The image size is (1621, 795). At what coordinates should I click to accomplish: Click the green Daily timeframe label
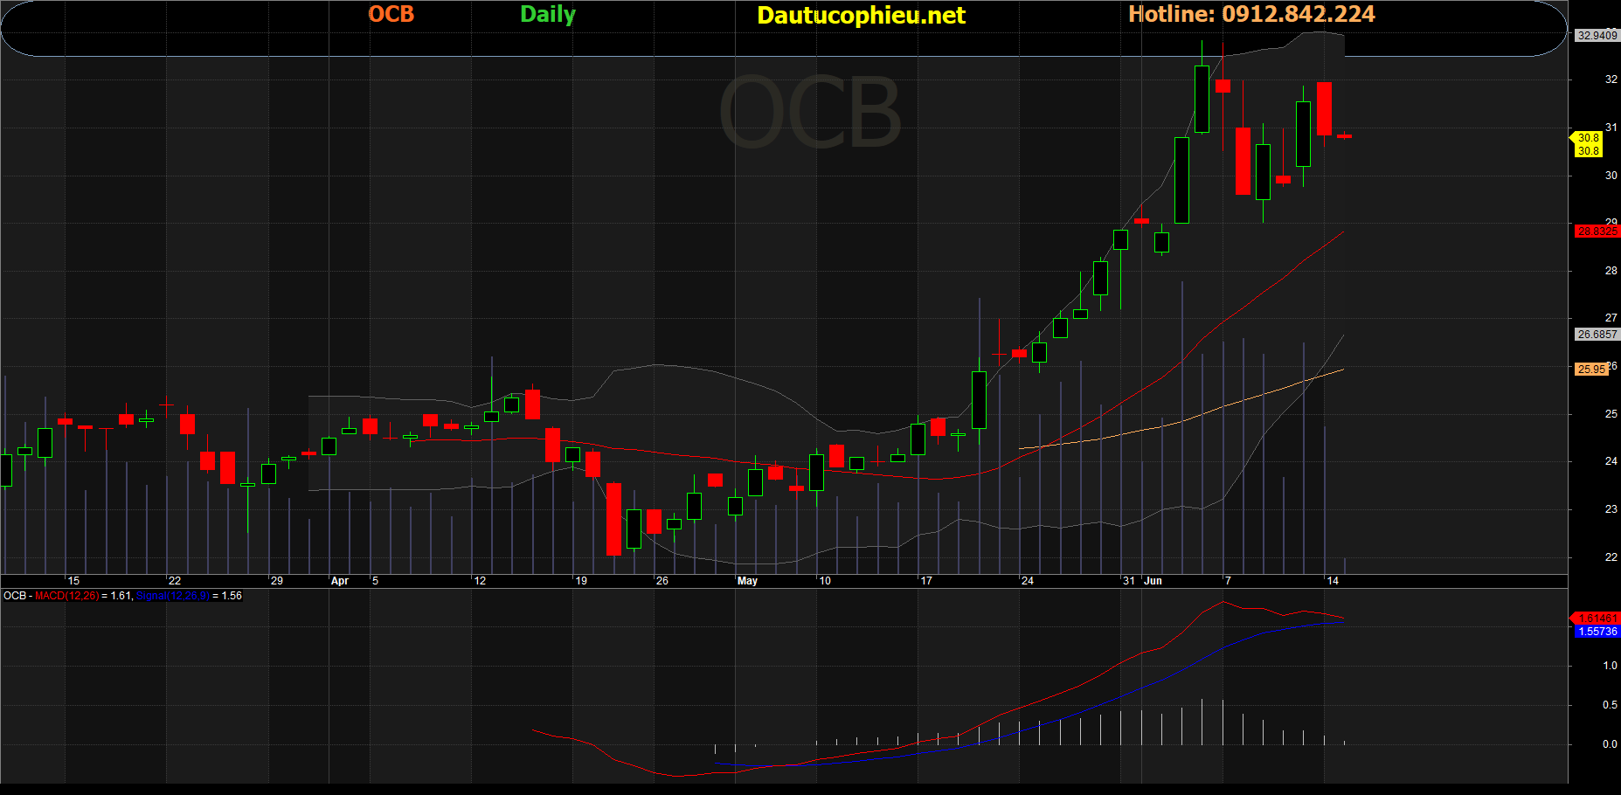pyautogui.click(x=548, y=15)
